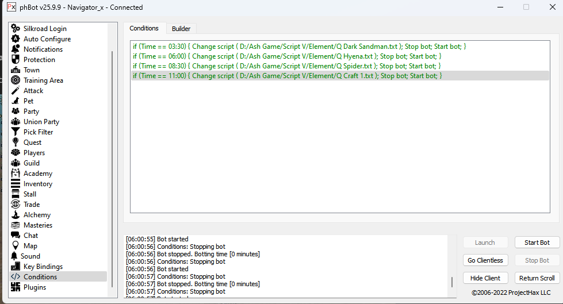Click the Map pin icon
Image resolution: width=563 pixels, height=304 pixels.
pos(16,245)
